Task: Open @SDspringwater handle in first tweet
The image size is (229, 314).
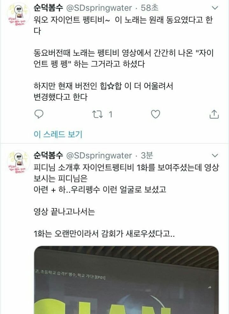Action: [99, 8]
